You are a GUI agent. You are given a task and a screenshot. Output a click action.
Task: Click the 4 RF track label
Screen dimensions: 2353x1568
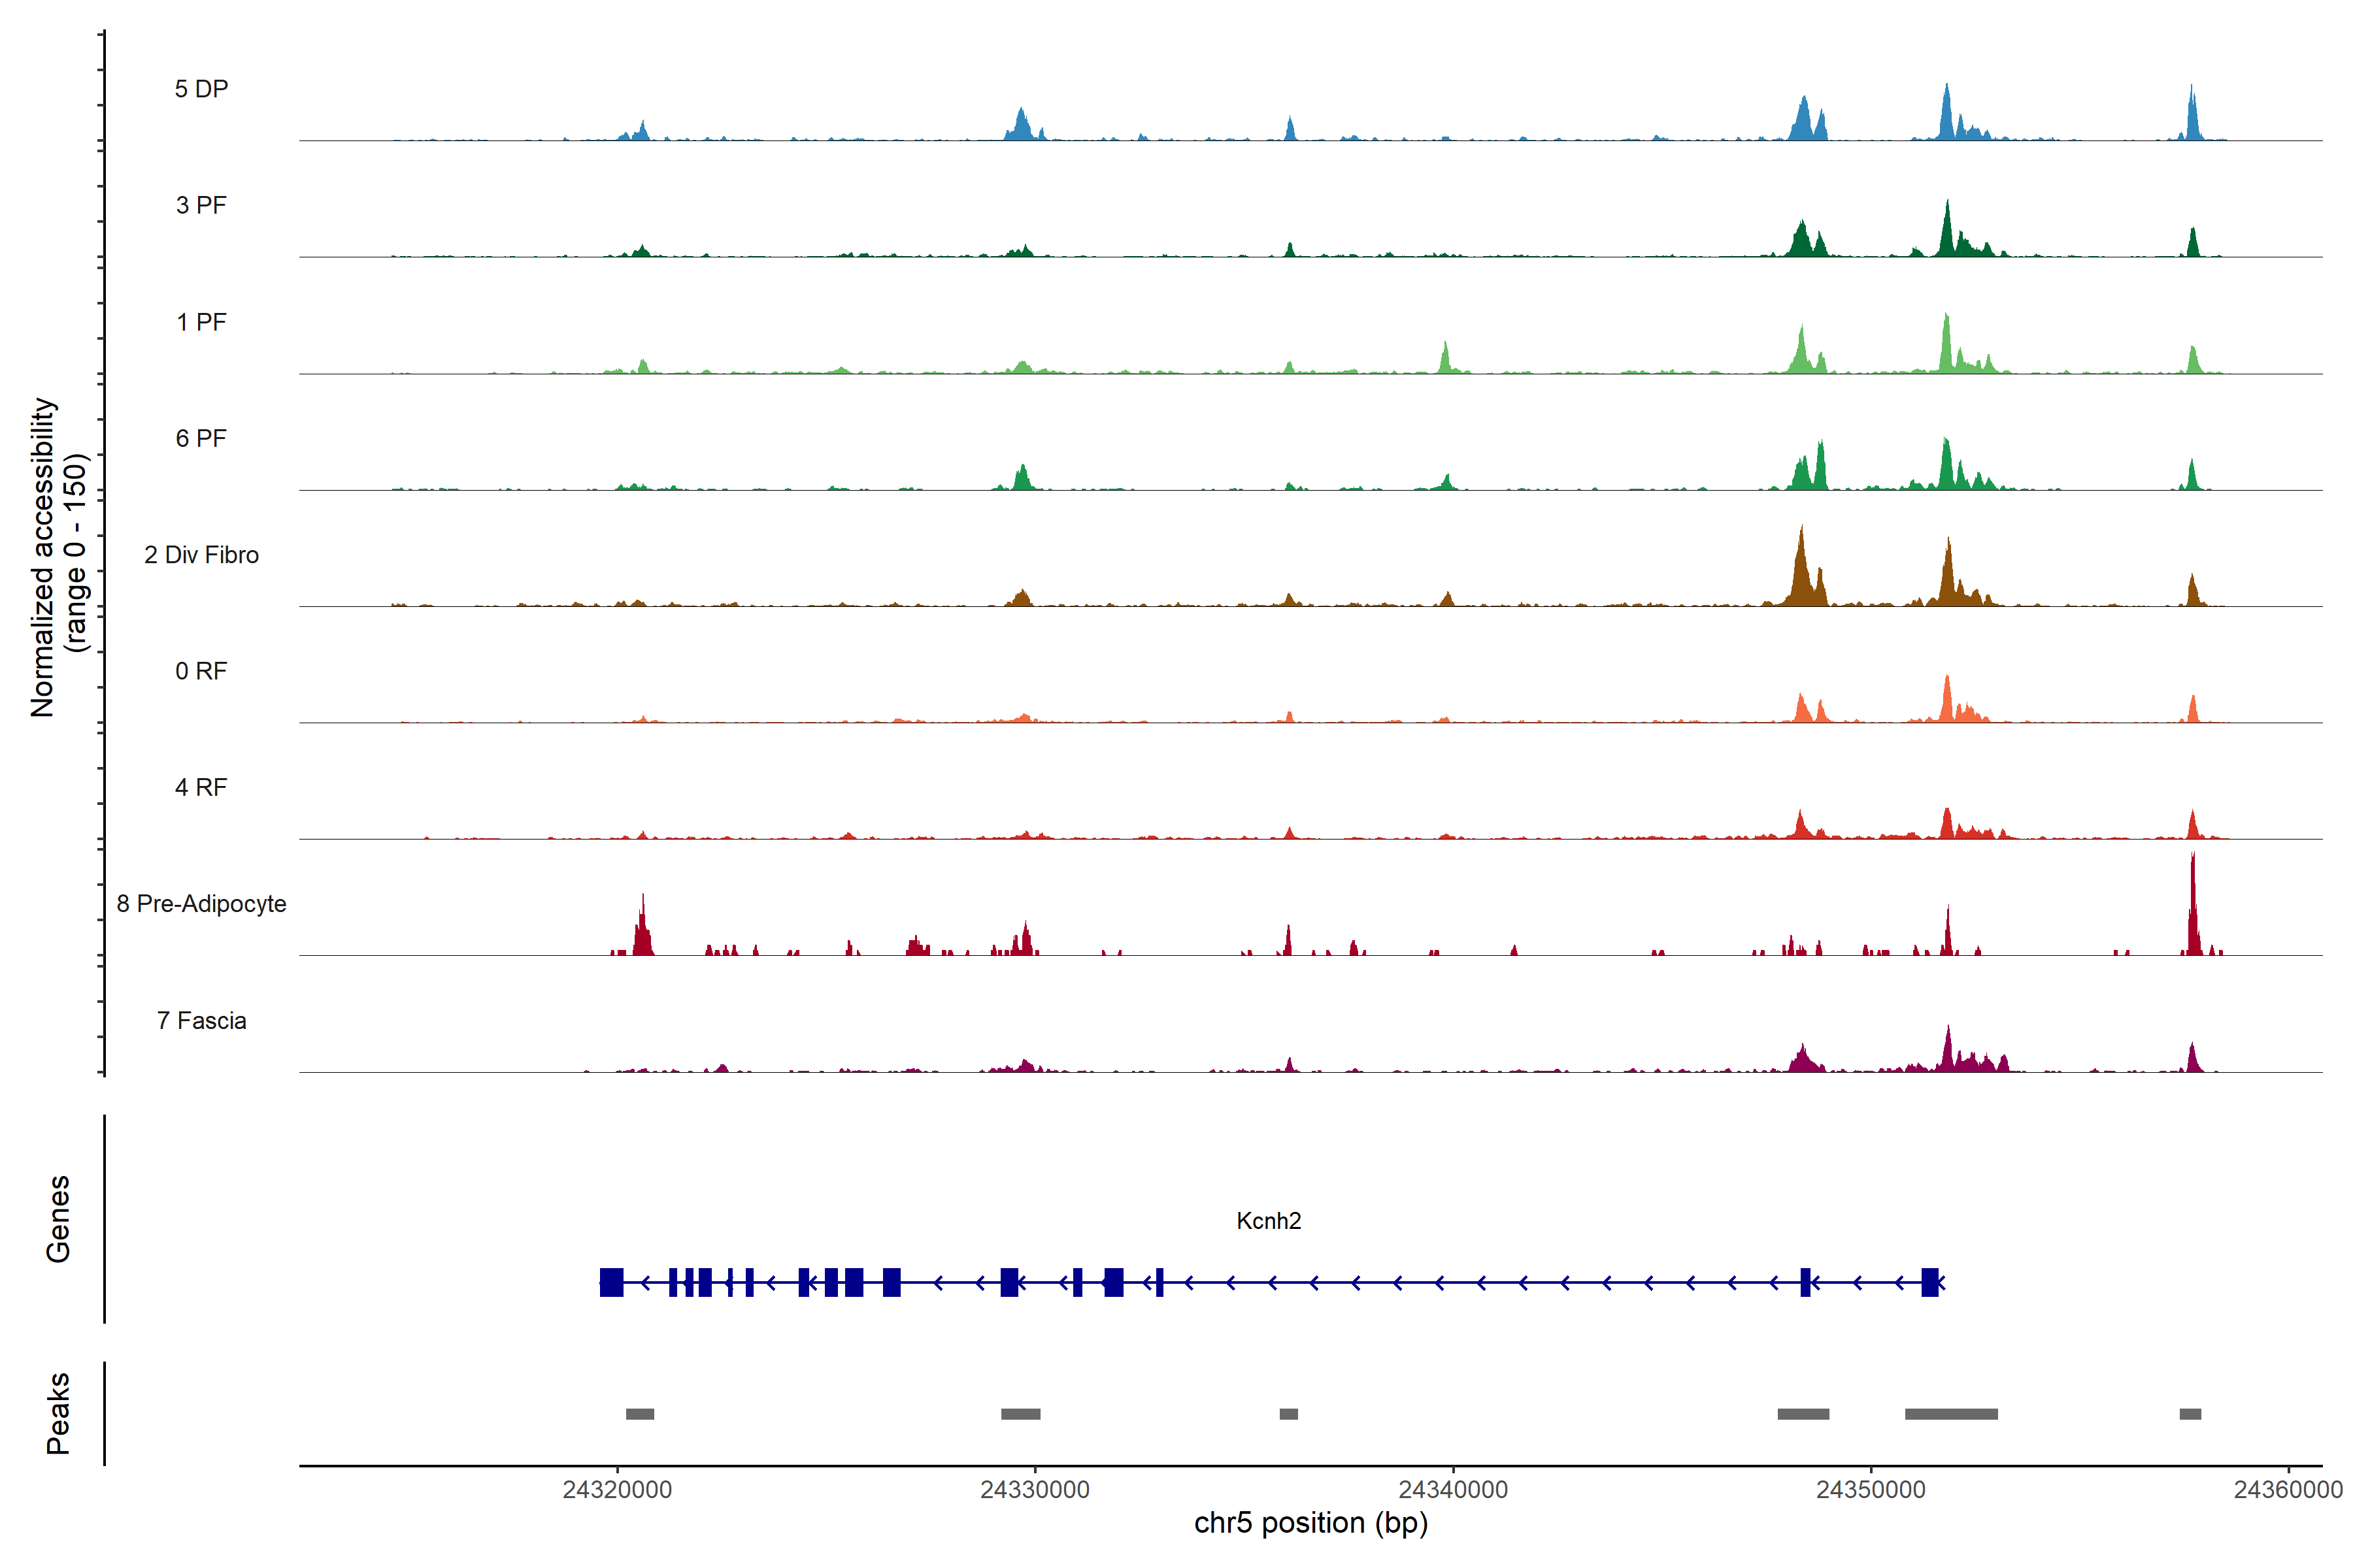[201, 787]
